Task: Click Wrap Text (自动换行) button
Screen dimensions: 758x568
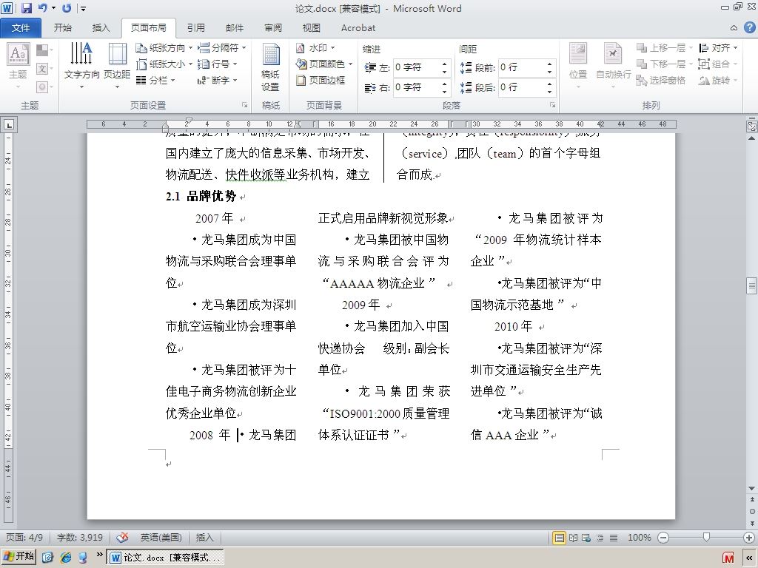Action: click(613, 67)
